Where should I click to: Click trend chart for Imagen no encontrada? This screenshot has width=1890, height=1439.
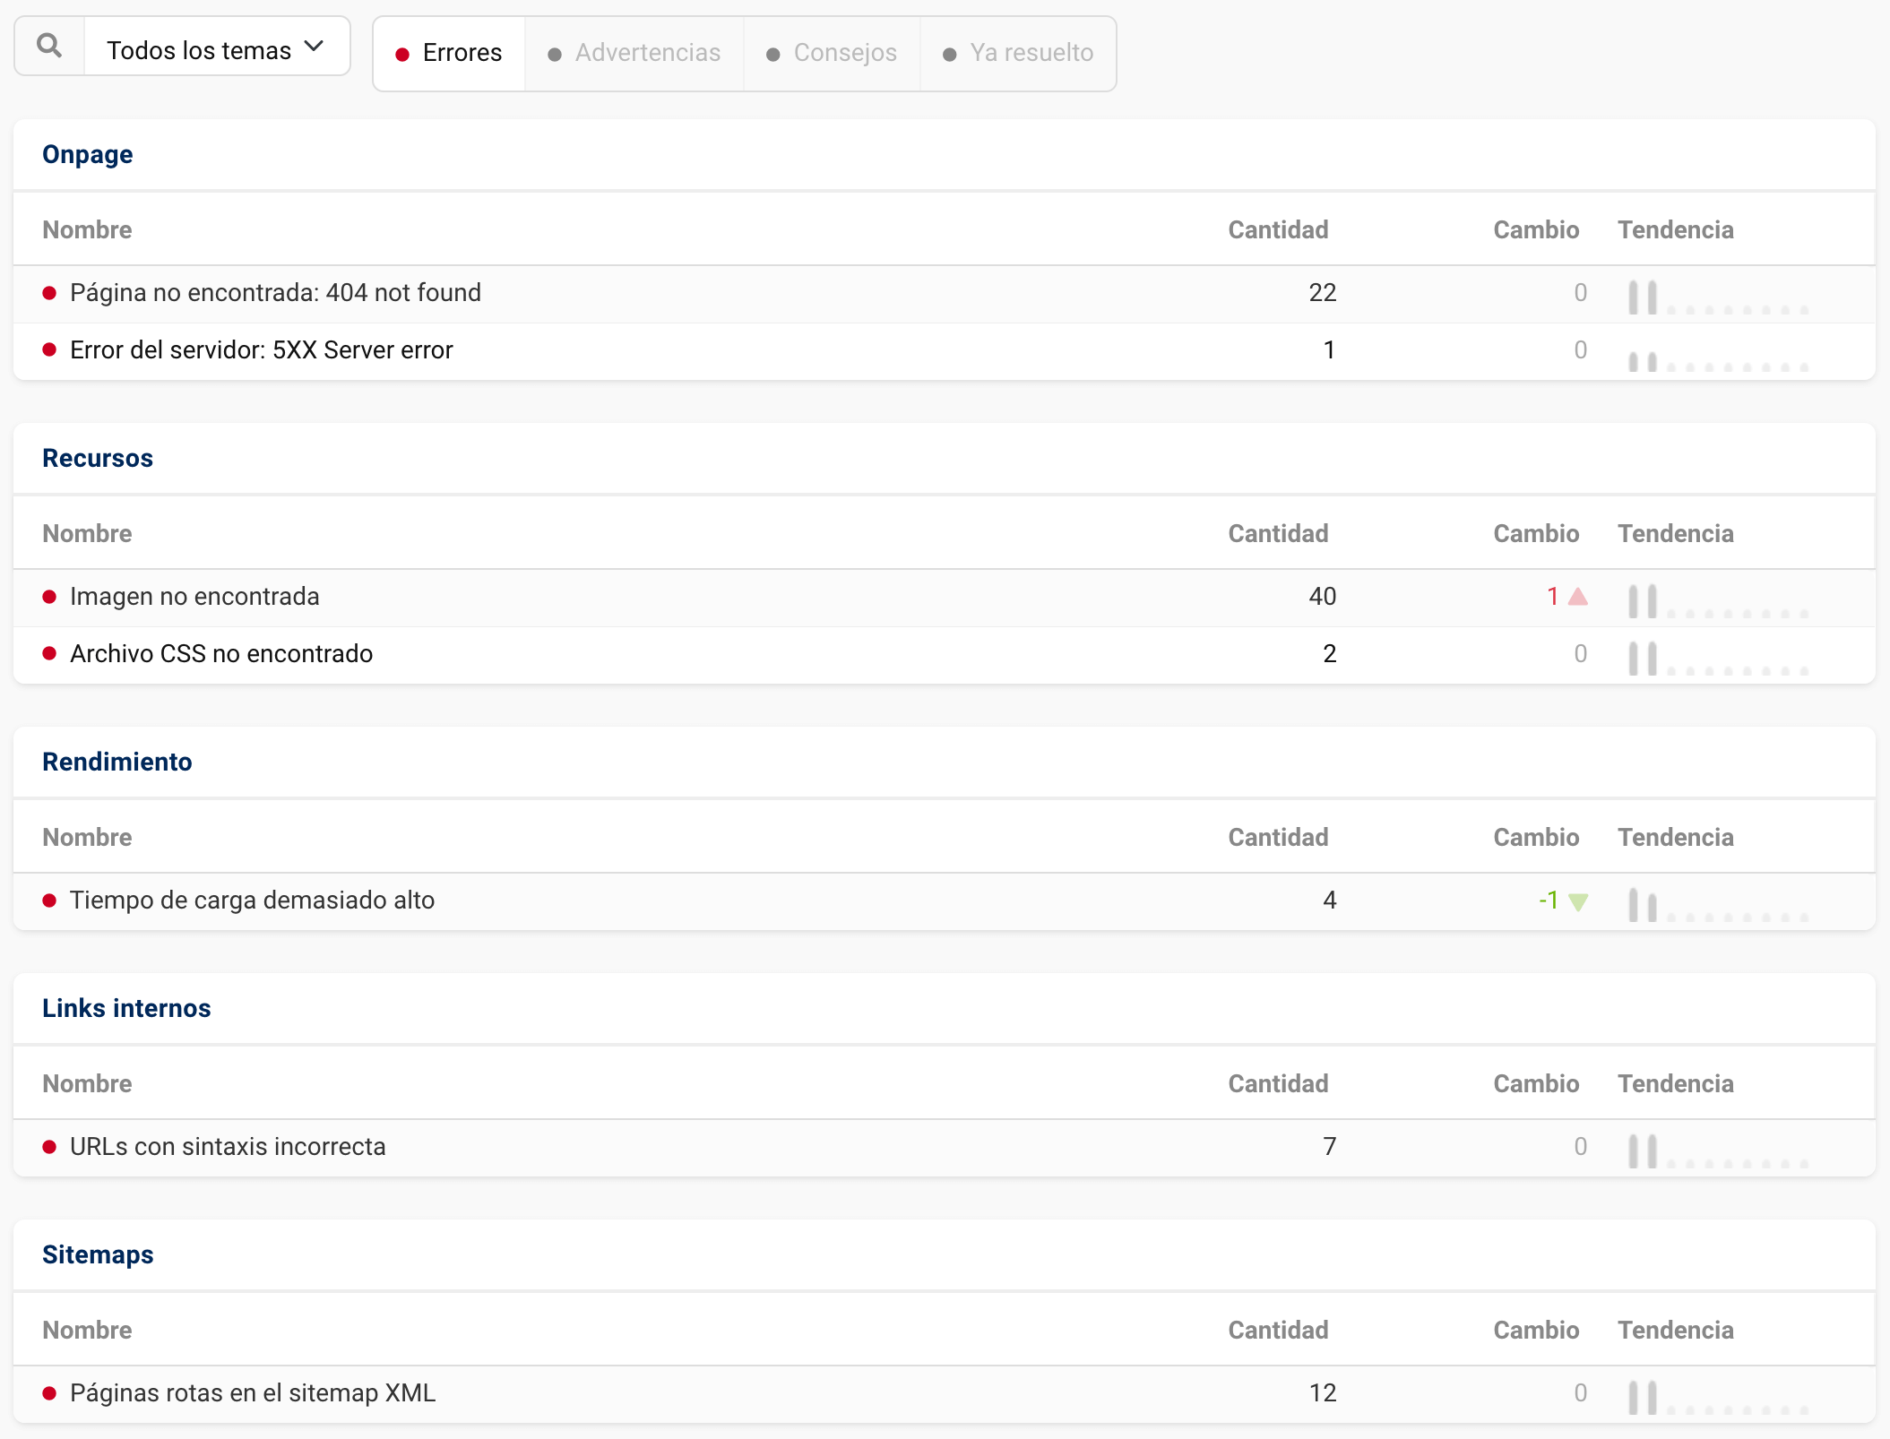point(1717,600)
